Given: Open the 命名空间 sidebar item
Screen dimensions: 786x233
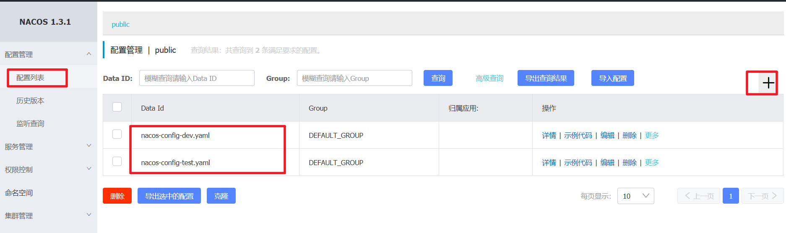Looking at the screenshot, I should tap(18, 193).
